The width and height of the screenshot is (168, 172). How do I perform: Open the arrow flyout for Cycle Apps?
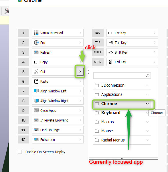point(80,110)
